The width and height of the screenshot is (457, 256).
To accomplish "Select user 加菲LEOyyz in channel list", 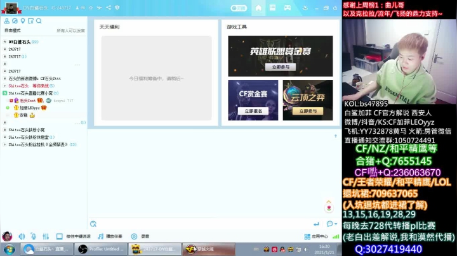I will (29, 108).
